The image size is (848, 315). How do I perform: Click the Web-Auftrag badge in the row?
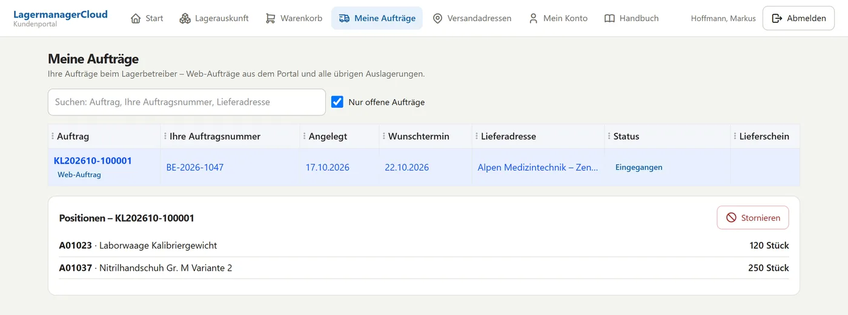pyautogui.click(x=79, y=175)
